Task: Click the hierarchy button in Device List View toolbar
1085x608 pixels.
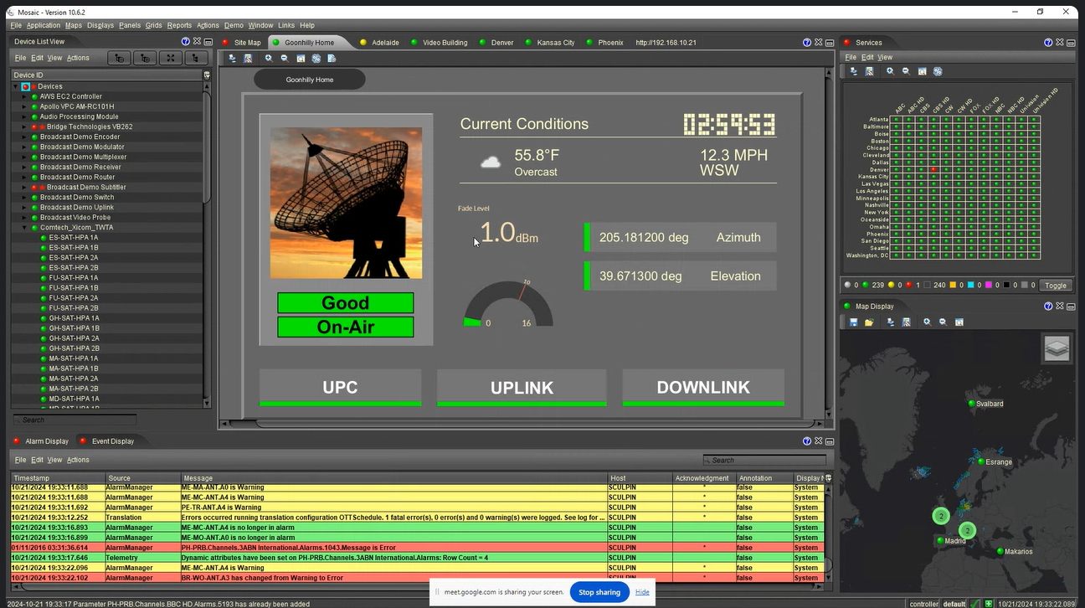Action: [197, 58]
